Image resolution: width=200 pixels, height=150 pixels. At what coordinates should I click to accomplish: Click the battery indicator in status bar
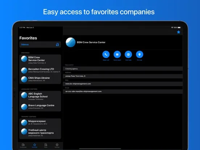coord(179,28)
